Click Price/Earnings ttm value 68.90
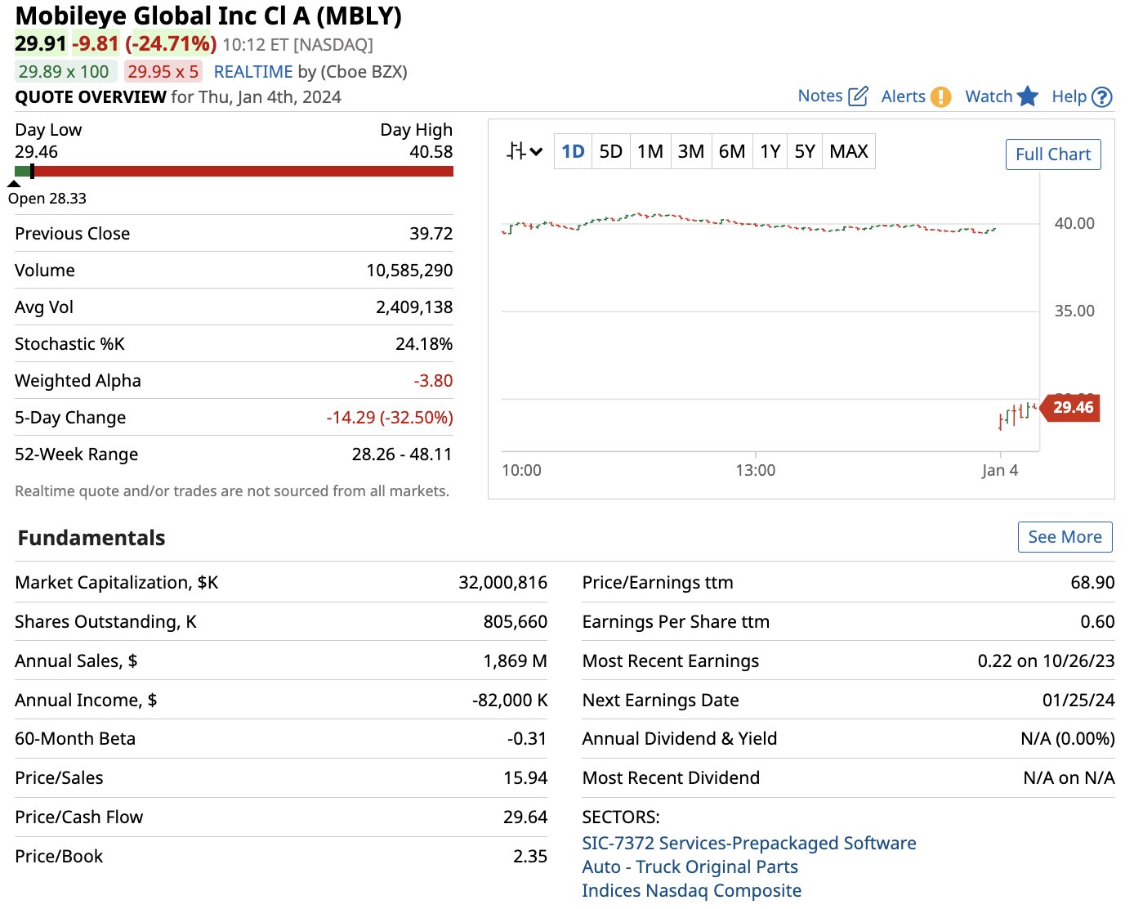The height and width of the screenshot is (909, 1134). pos(1092,583)
